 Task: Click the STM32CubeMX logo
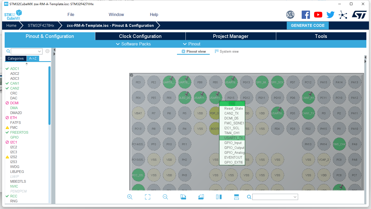pos(13,15)
